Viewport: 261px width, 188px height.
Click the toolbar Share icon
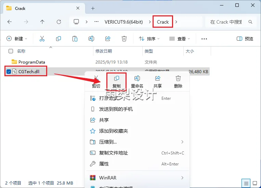(x=108, y=39)
